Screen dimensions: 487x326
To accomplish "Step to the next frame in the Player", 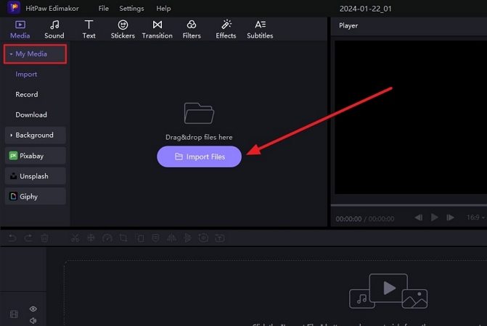I will (451, 217).
